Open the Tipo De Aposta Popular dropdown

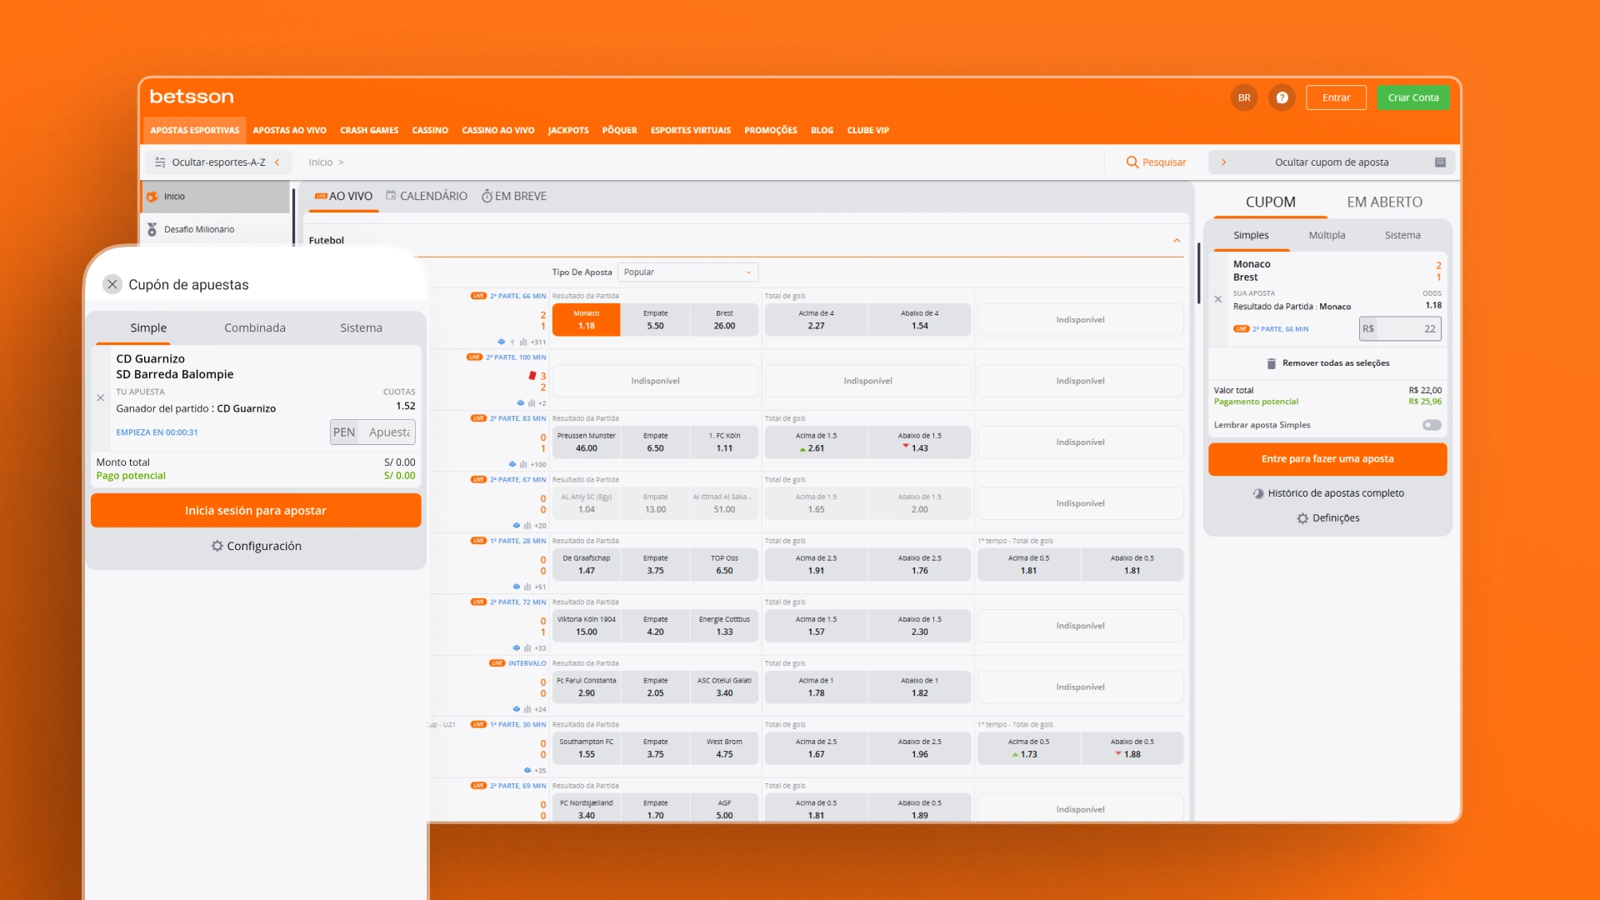687,272
